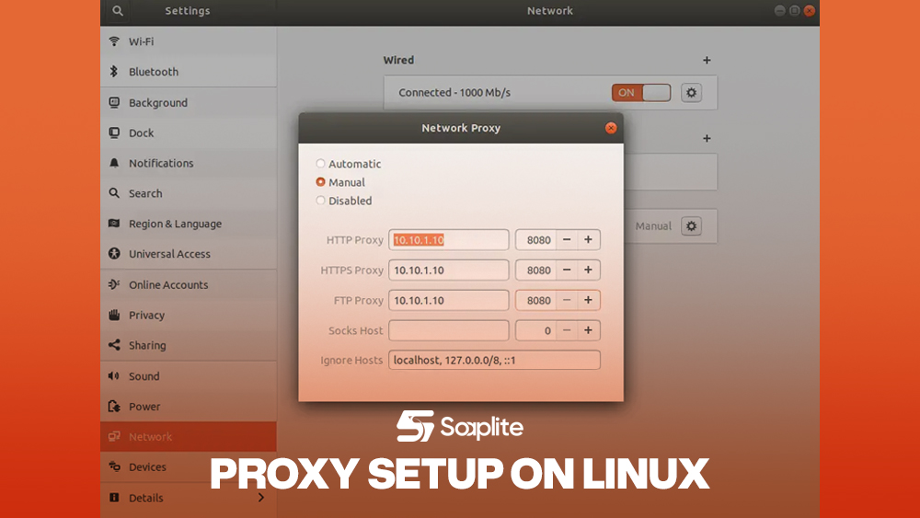Open Wi-Fi settings in sidebar
The width and height of the screenshot is (920, 518).
click(x=189, y=41)
